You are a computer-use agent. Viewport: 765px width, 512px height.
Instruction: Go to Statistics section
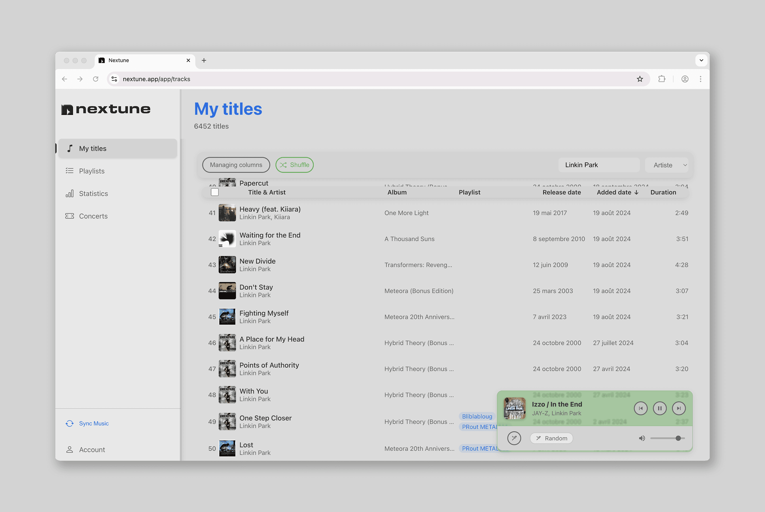pyautogui.click(x=93, y=194)
